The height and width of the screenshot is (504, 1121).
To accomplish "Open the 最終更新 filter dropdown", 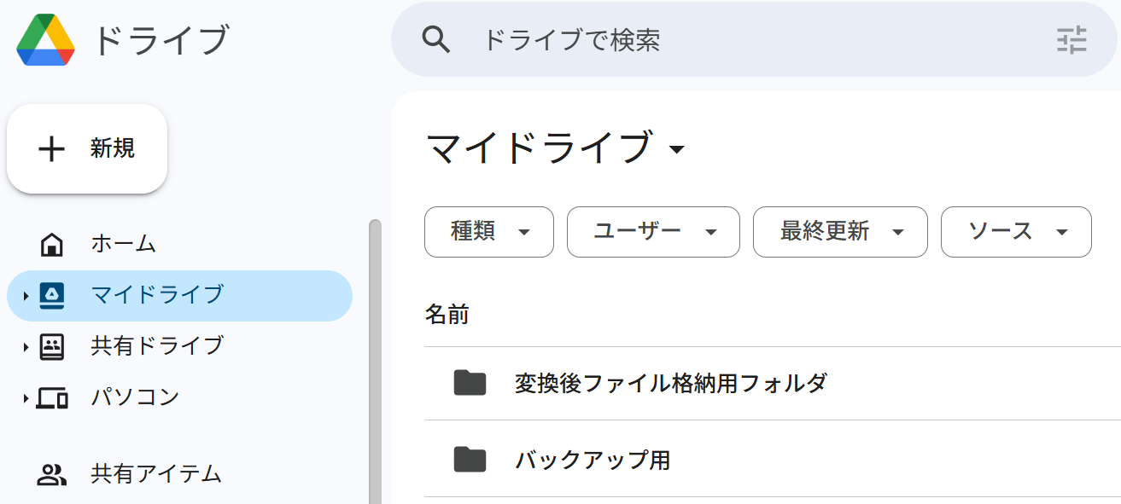I will tap(840, 232).
